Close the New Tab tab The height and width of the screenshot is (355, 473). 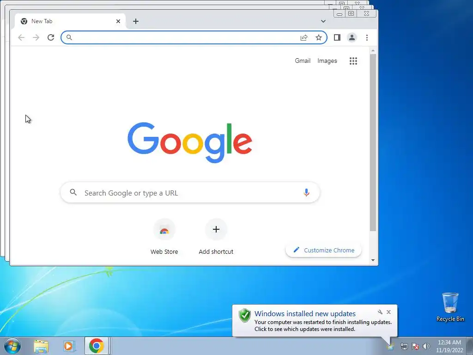click(x=118, y=21)
